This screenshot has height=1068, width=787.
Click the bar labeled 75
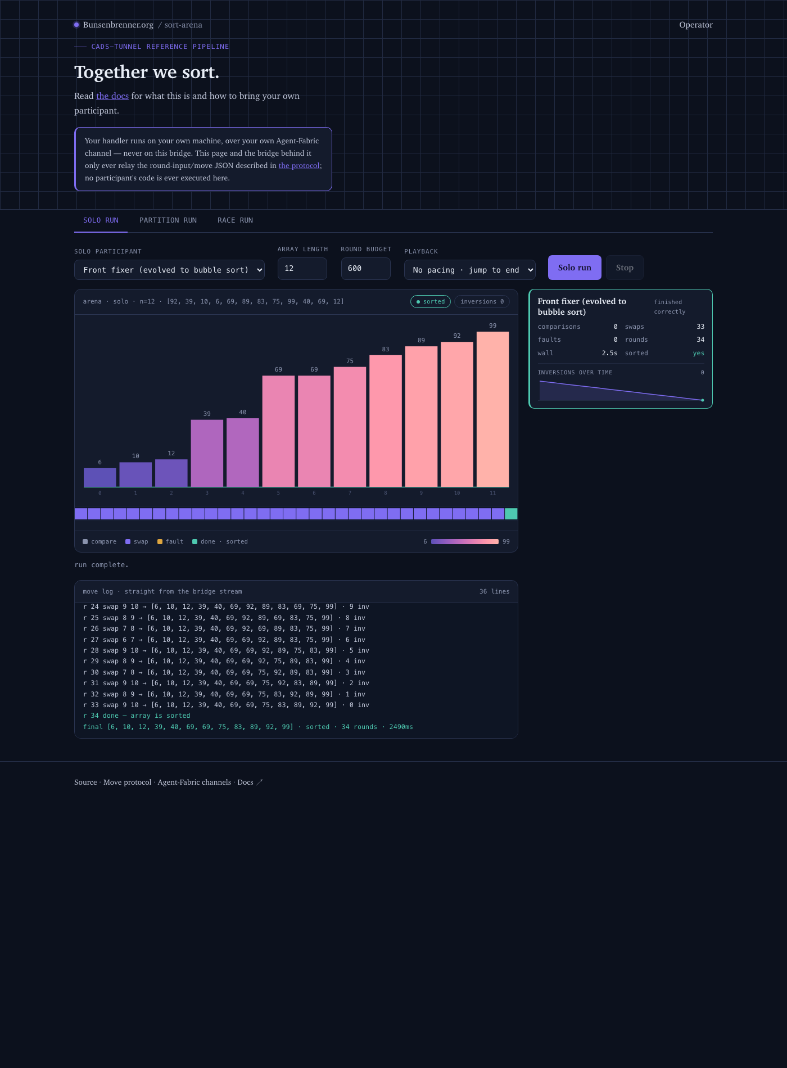[x=350, y=427]
